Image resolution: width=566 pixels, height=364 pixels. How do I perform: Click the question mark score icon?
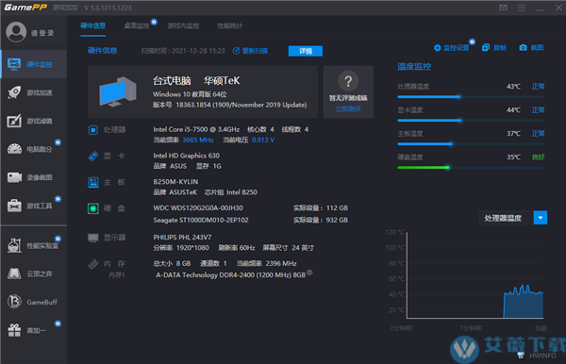point(348,81)
